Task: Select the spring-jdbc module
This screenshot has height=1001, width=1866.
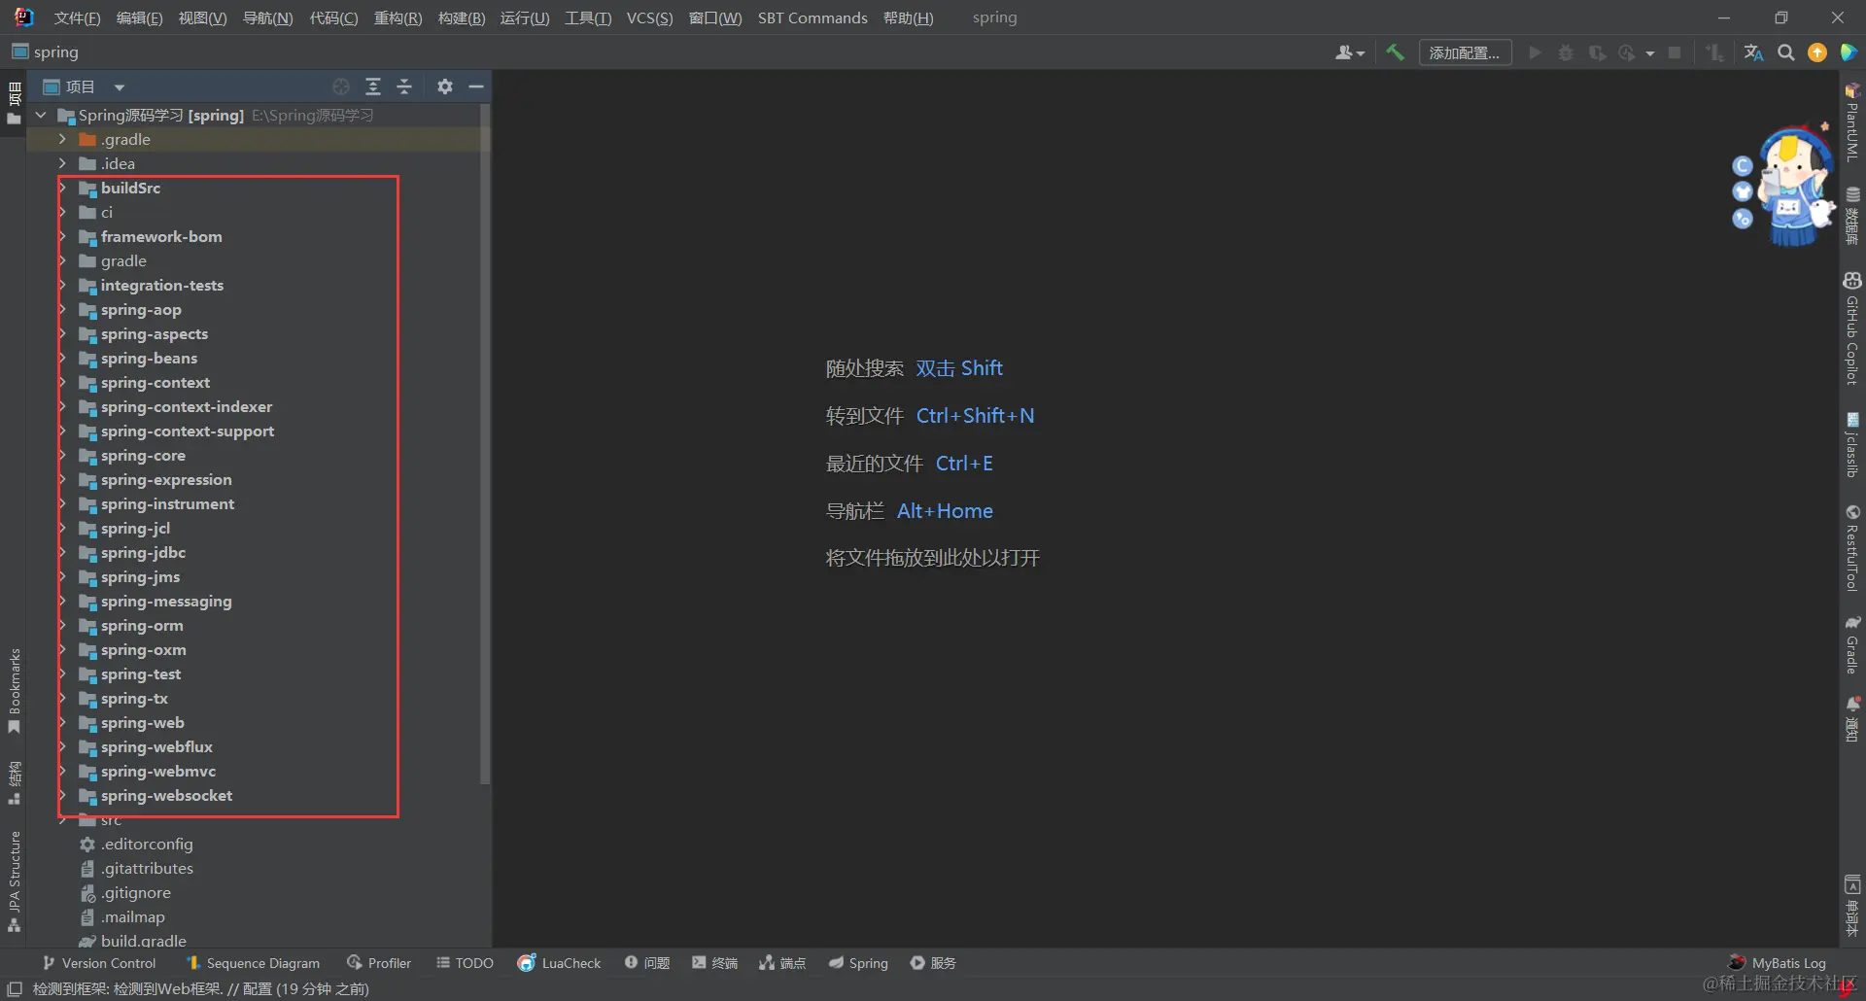Action: 143,553
